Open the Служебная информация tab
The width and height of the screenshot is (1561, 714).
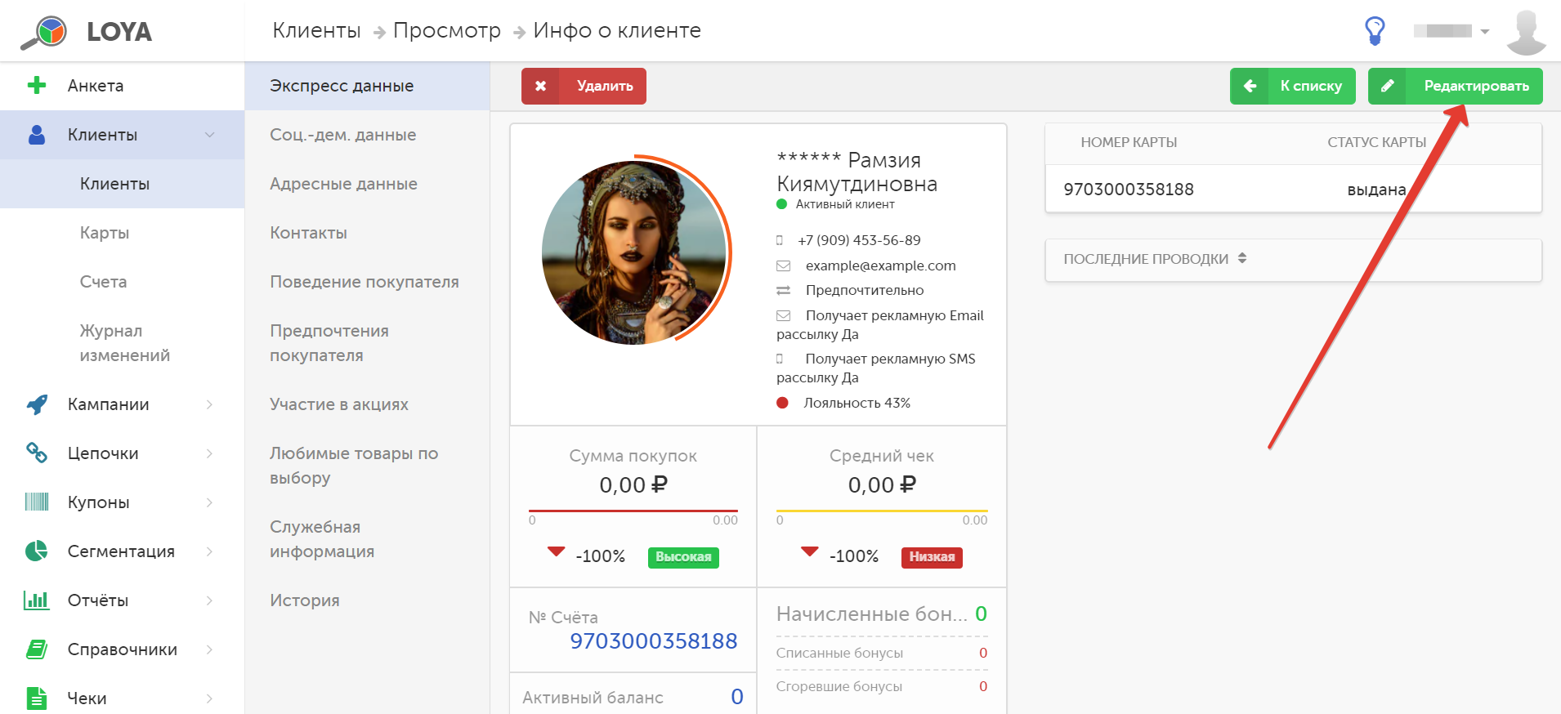367,539
